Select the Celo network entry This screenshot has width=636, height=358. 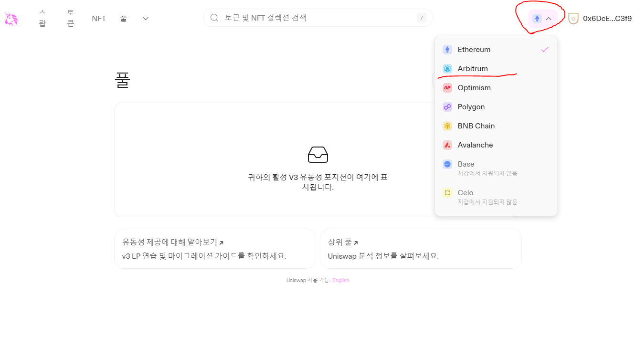(496, 197)
